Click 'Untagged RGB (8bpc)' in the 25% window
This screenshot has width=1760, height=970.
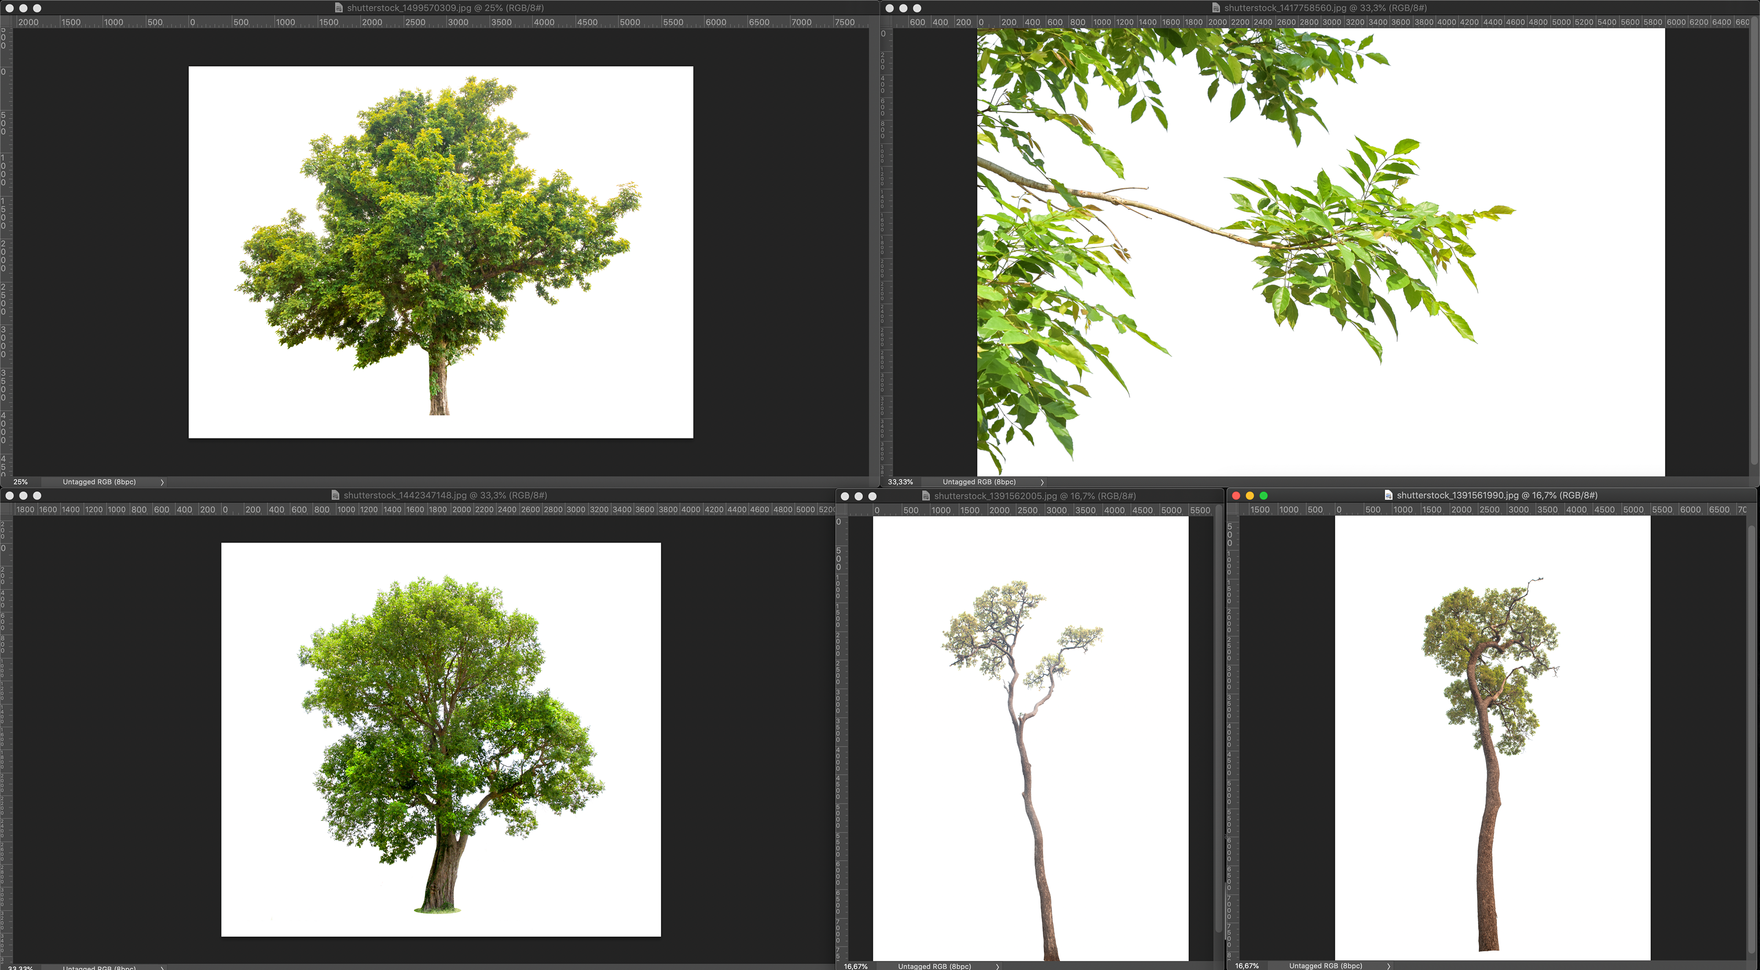tap(99, 482)
